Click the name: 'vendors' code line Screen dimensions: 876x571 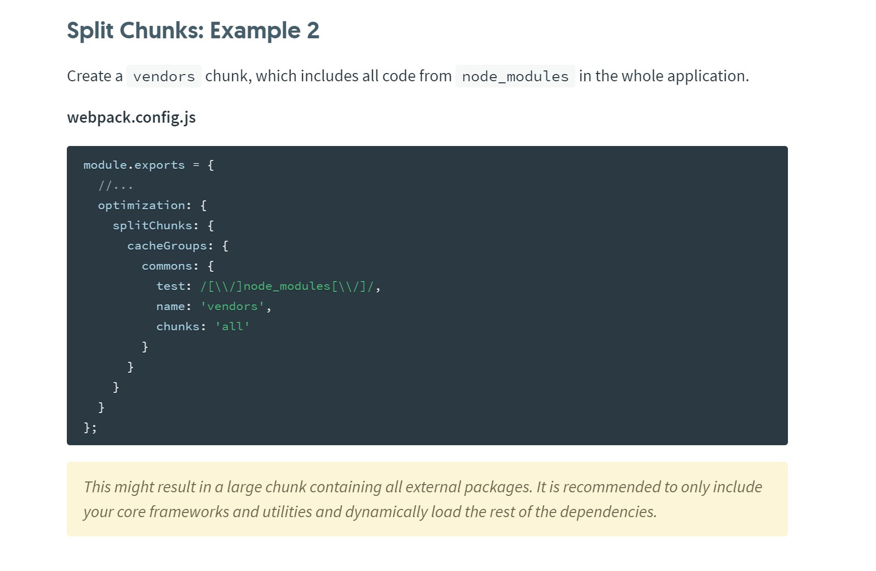[214, 306]
